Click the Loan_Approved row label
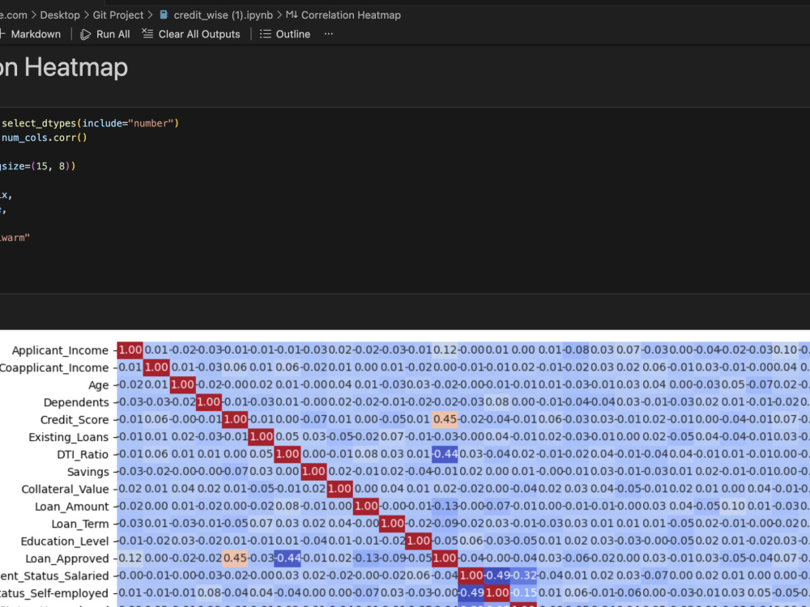Viewport: 810px width, 607px height. click(x=67, y=558)
